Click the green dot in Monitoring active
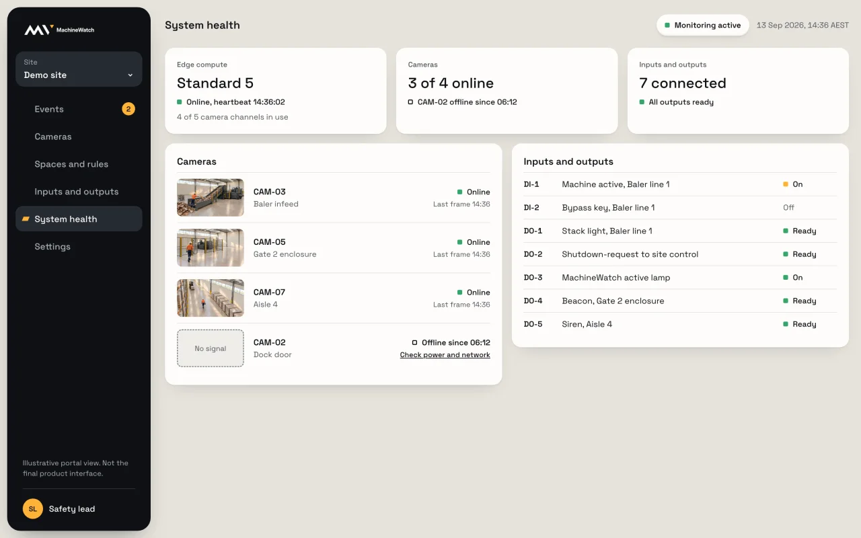Screen dimensions: 861x538 tap(667, 26)
